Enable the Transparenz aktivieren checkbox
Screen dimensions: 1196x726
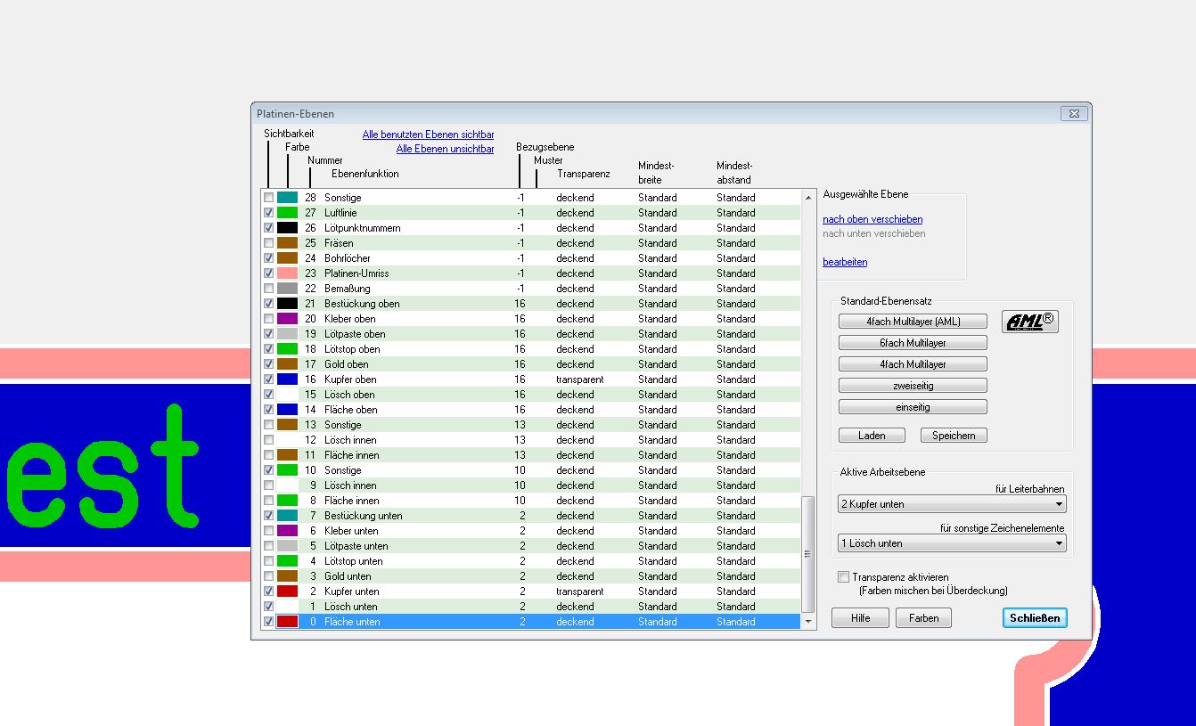click(x=843, y=577)
